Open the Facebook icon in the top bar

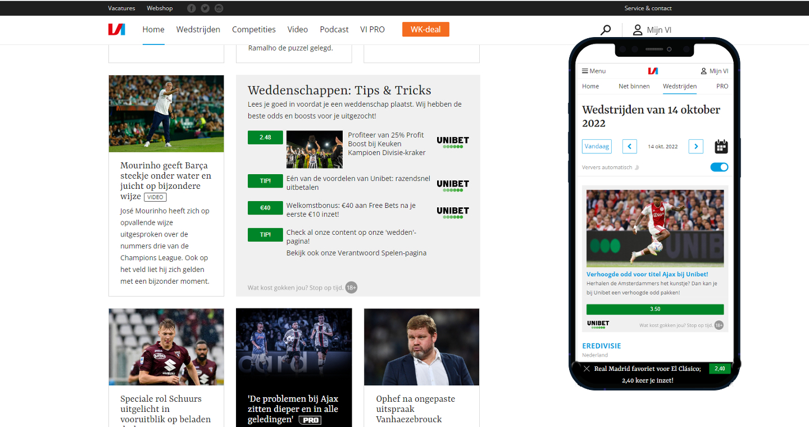coord(192,8)
